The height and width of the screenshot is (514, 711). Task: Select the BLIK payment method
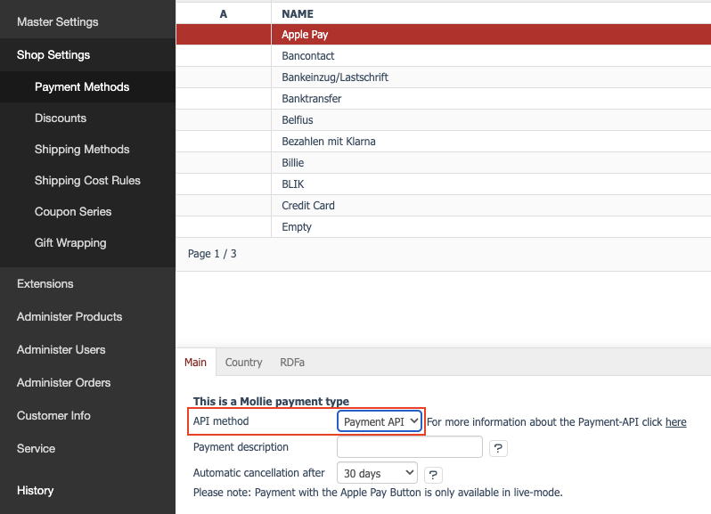pyautogui.click(x=444, y=184)
